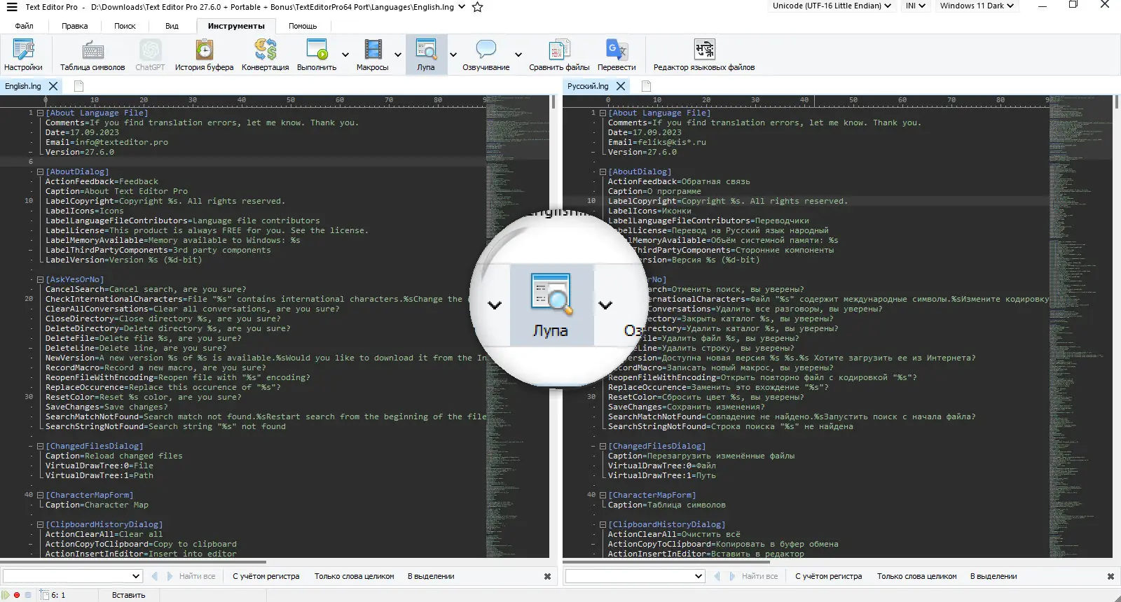Screen dimensions: 1121x602
Task: Click find-previous arrow in Русский.lng search bar
Action: coord(717,576)
